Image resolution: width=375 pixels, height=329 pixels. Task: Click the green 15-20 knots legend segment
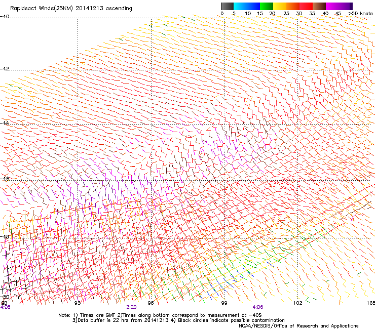267,6
